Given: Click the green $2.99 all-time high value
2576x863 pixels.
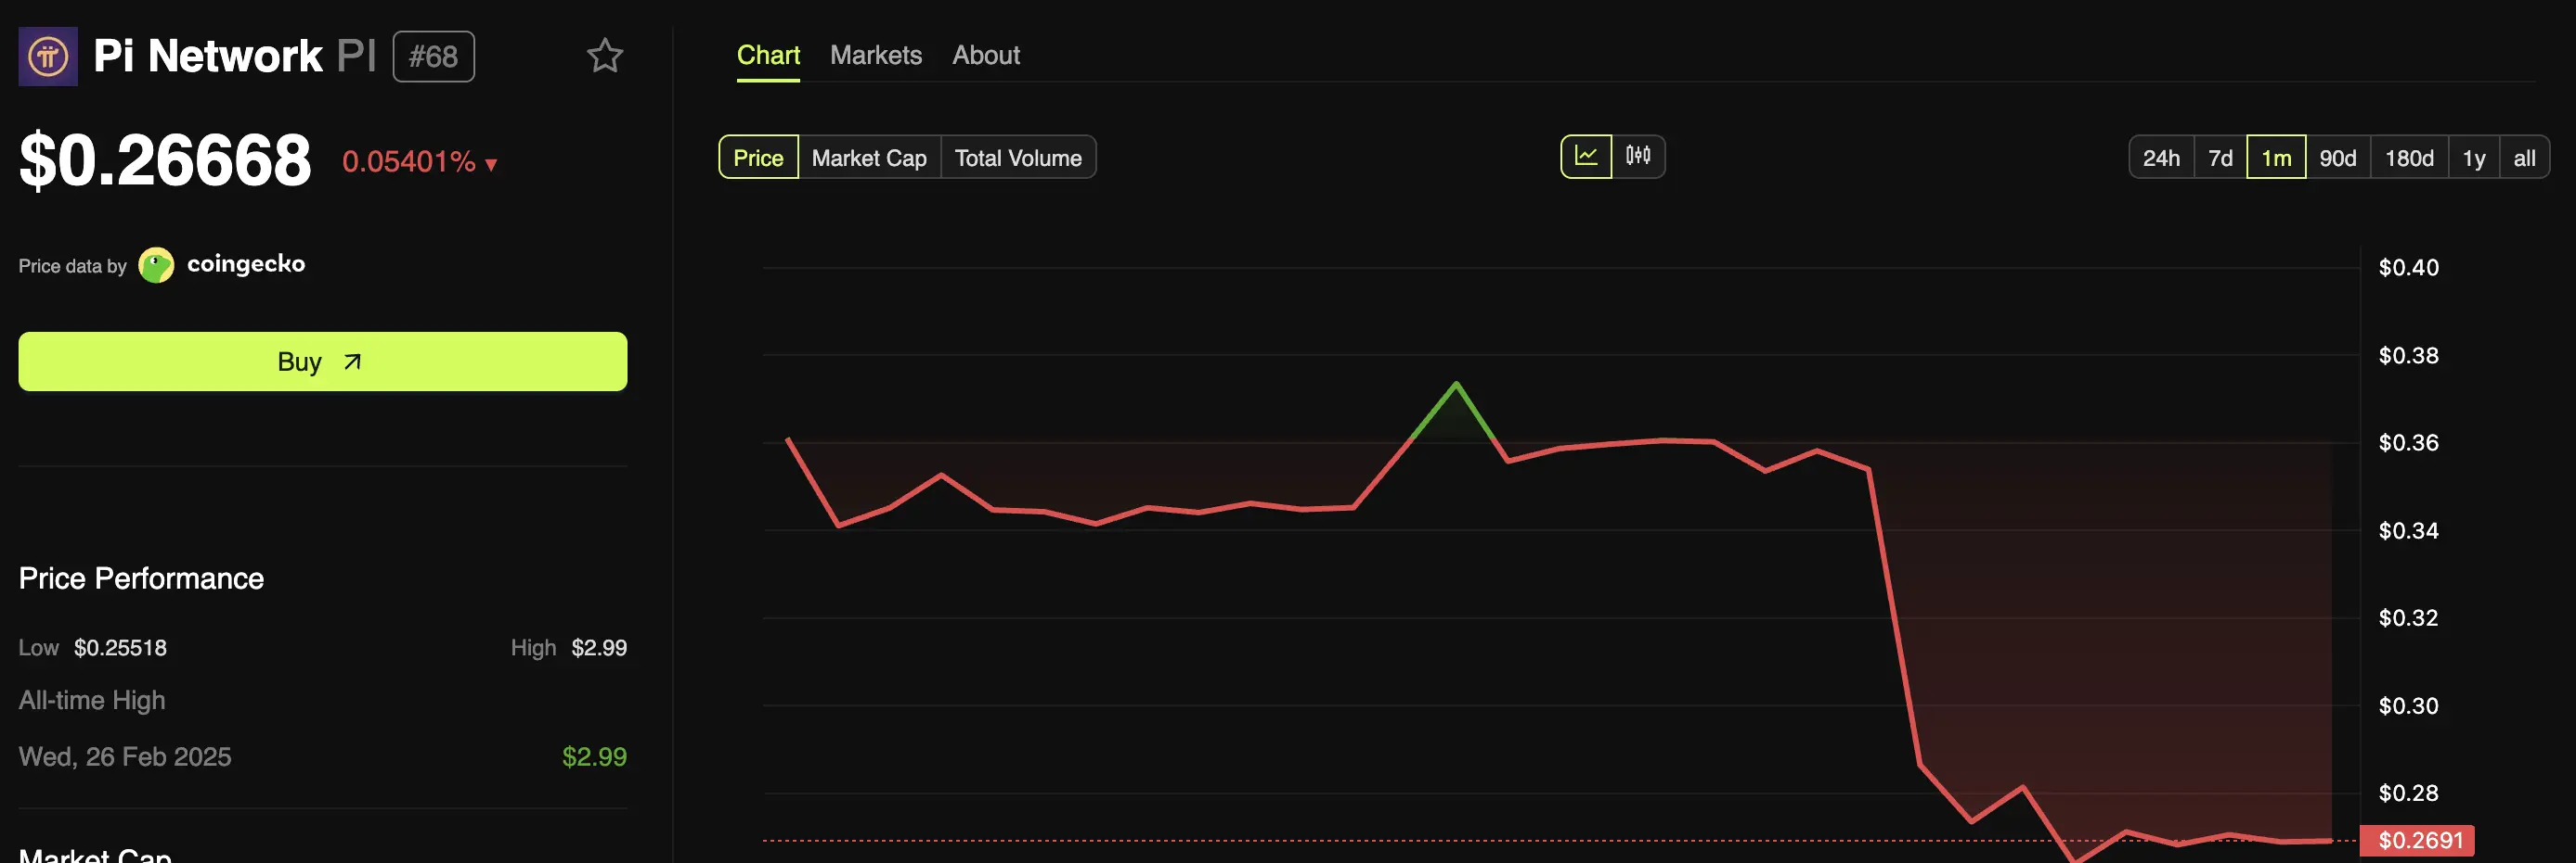Looking at the screenshot, I should coord(594,756).
